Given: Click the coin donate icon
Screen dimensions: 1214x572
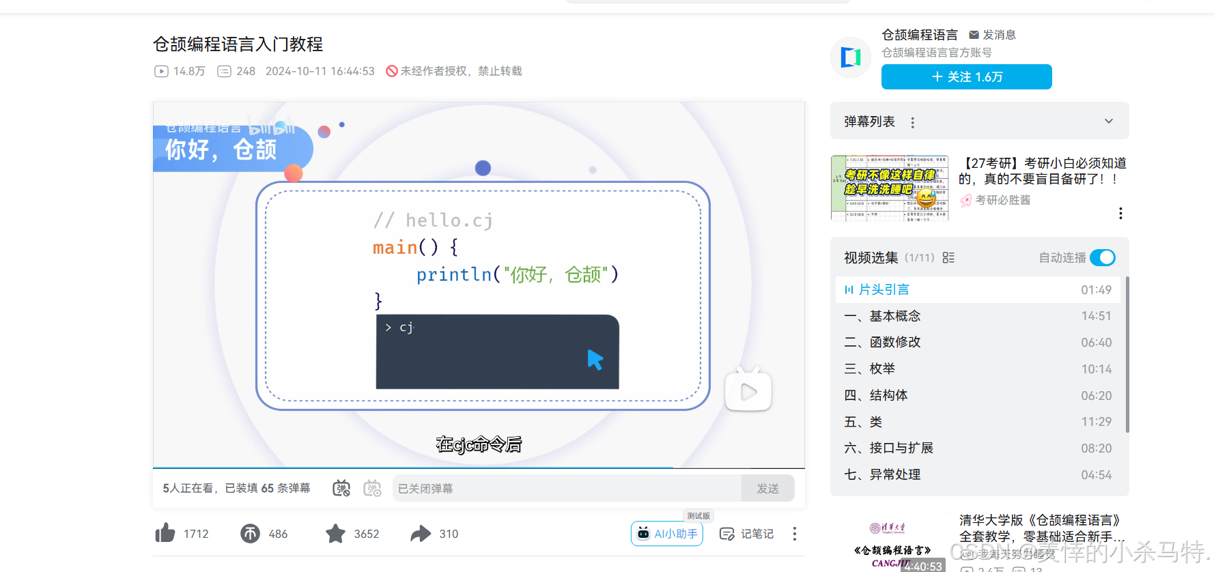Looking at the screenshot, I should (x=250, y=534).
